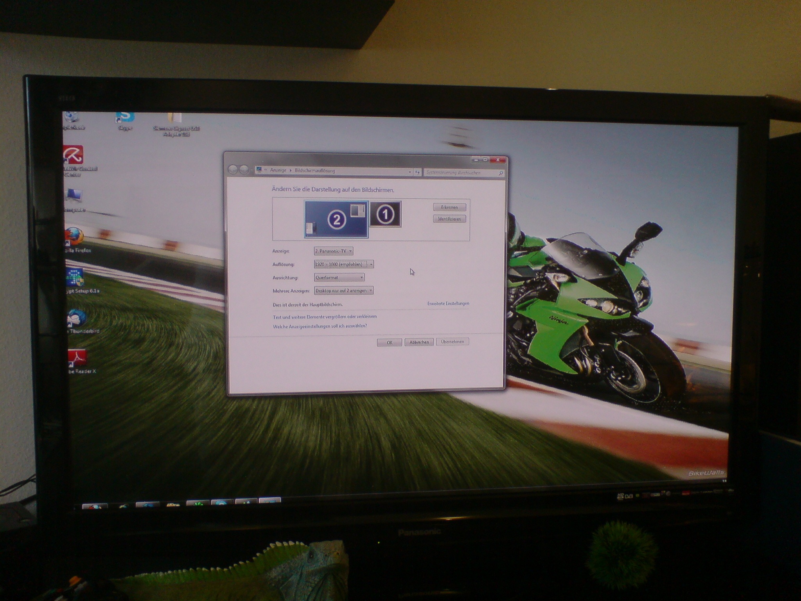
Task: Open the Erweiterte Einstellungen link
Action: 448,304
